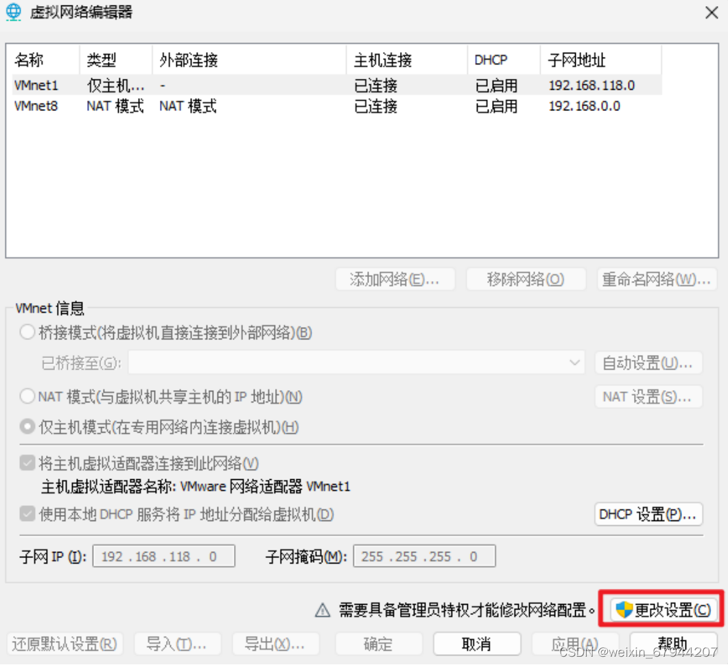
Task: Click 还原默认设置 button
Action: pos(65,644)
